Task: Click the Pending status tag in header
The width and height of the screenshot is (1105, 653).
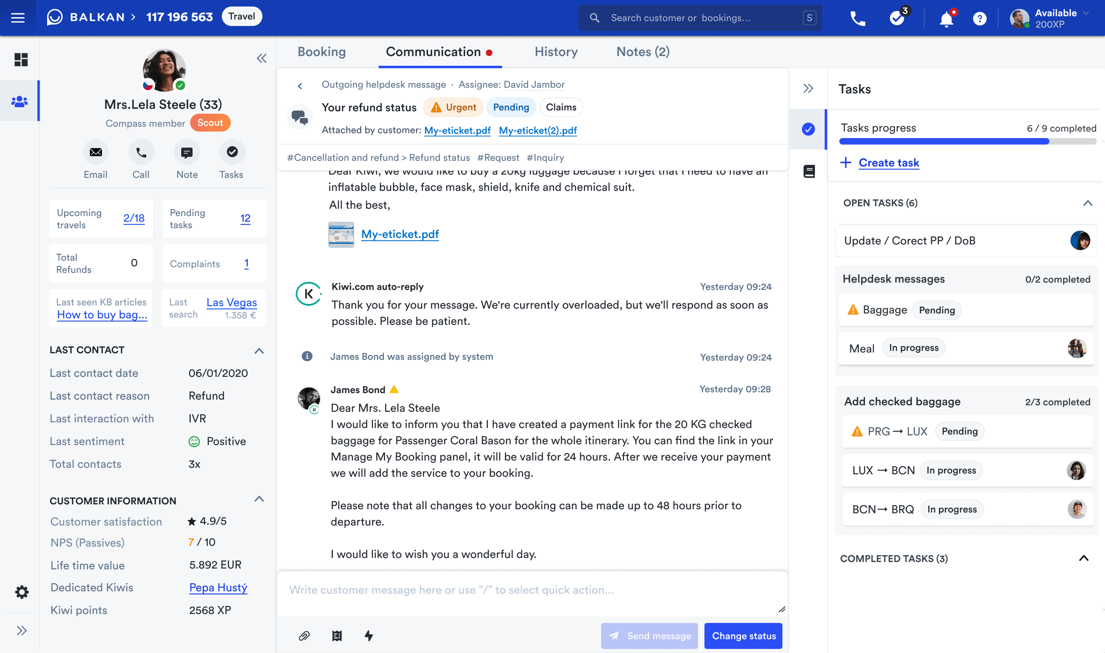Action: point(511,107)
